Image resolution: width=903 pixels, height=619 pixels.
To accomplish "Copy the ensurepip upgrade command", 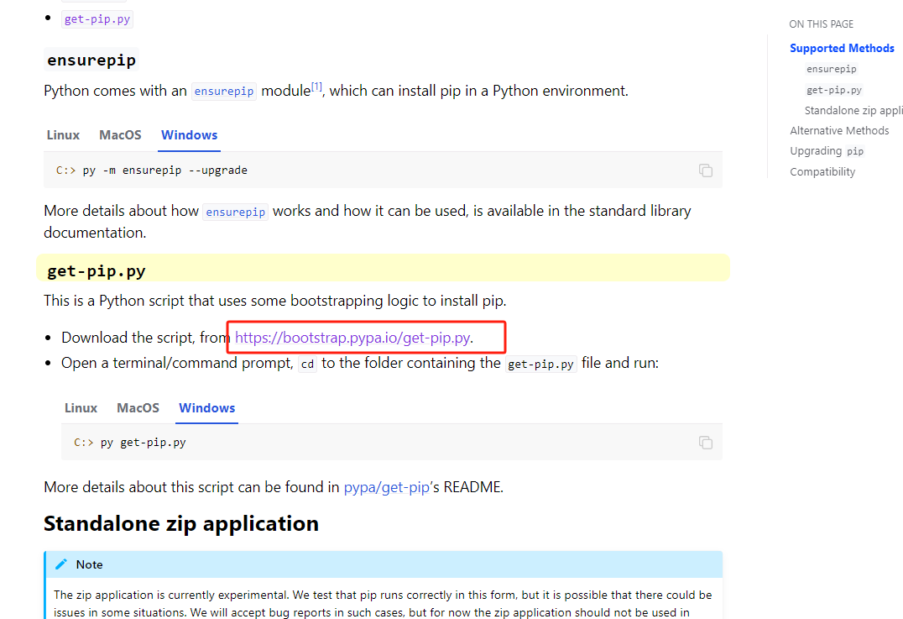I will point(706,170).
